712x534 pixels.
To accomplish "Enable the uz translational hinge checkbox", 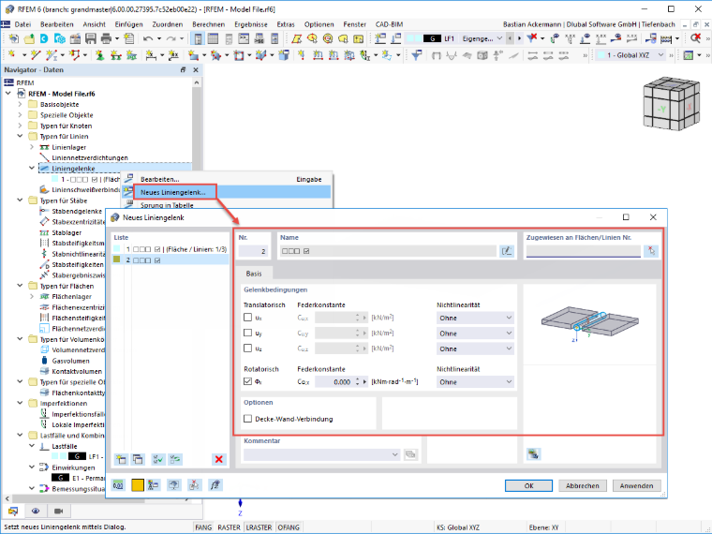I will pos(247,349).
